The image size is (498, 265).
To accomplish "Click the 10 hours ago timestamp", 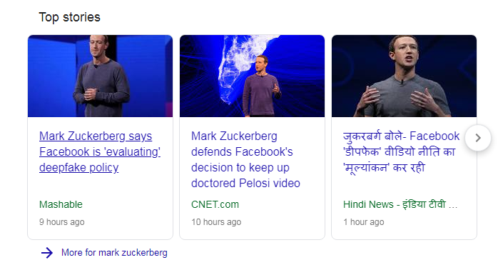I will click(x=216, y=222).
